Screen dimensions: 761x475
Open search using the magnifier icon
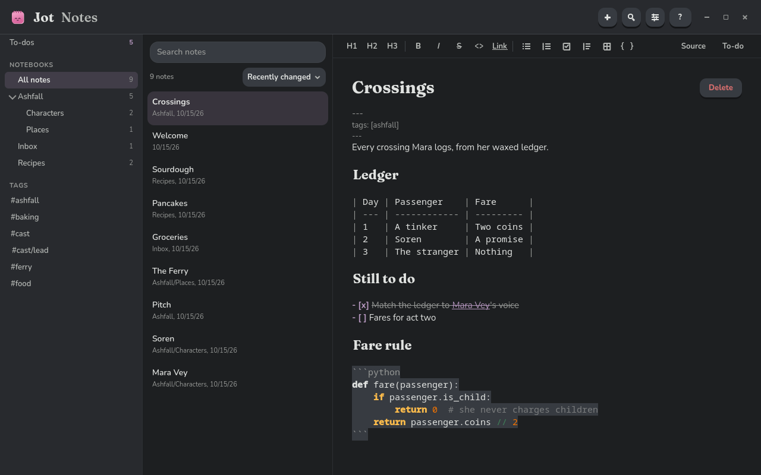(x=631, y=17)
